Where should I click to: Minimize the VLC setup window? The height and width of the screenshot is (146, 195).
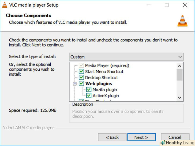click(x=149, y=5)
